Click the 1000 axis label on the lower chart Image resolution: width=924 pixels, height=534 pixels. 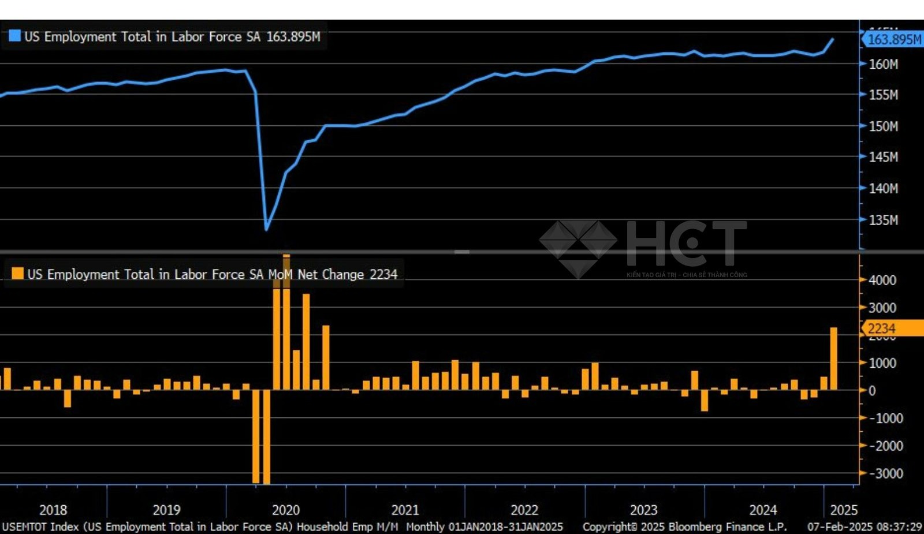tap(882, 363)
